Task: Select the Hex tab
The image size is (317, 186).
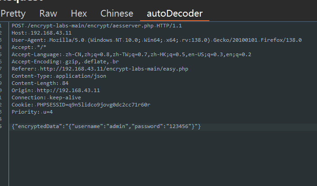Action: click(79, 14)
